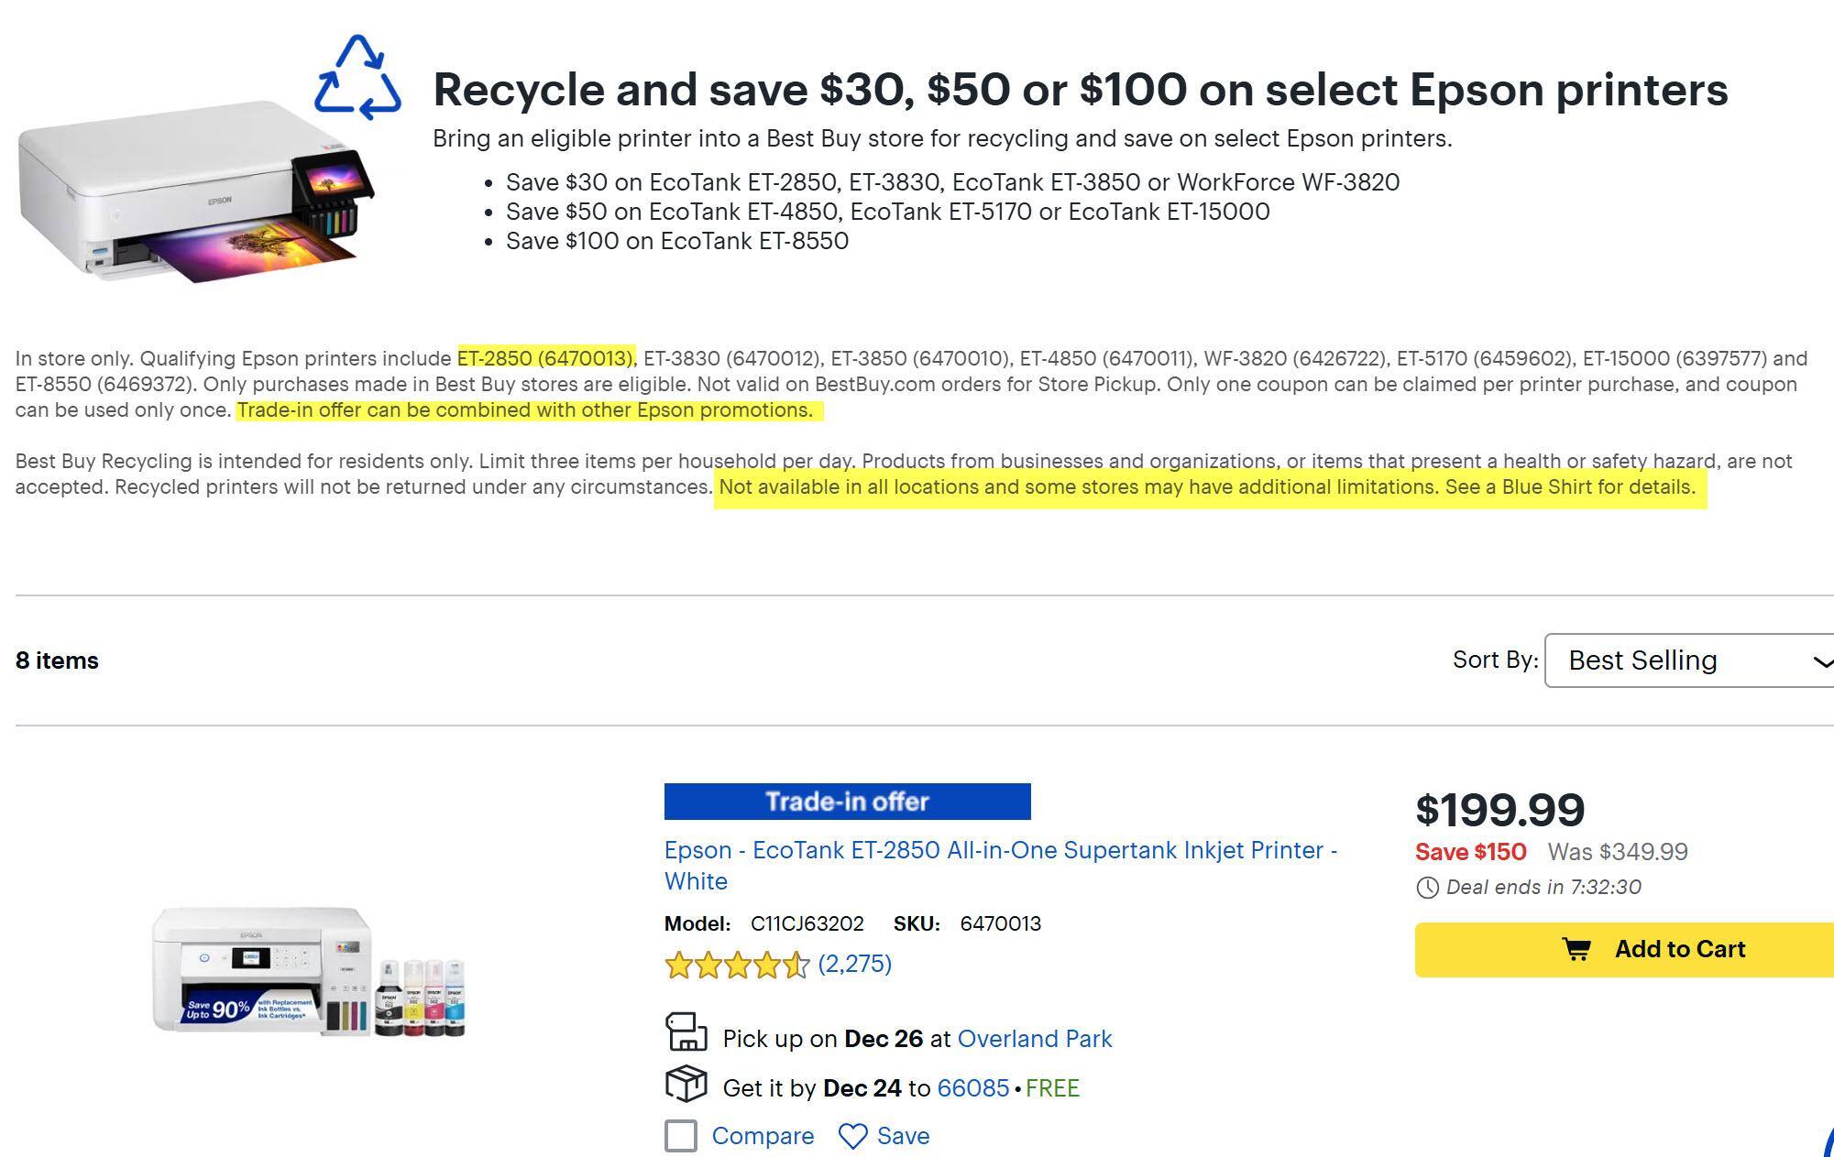Click the shopping cart icon in Add to Cart
The width and height of the screenshot is (1834, 1157).
tap(1576, 950)
